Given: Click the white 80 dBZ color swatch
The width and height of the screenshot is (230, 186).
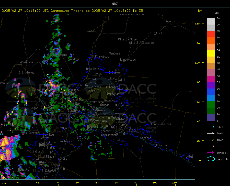Looking at the screenshot, I should [x=211, y=21].
